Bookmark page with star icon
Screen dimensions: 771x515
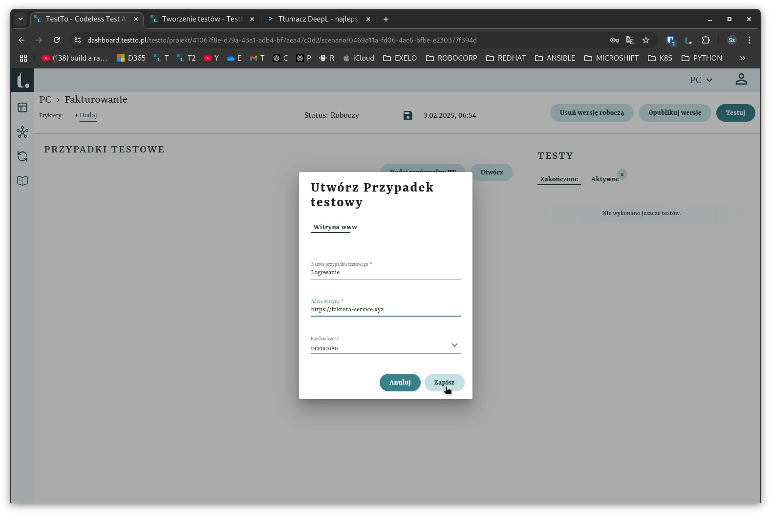point(646,40)
